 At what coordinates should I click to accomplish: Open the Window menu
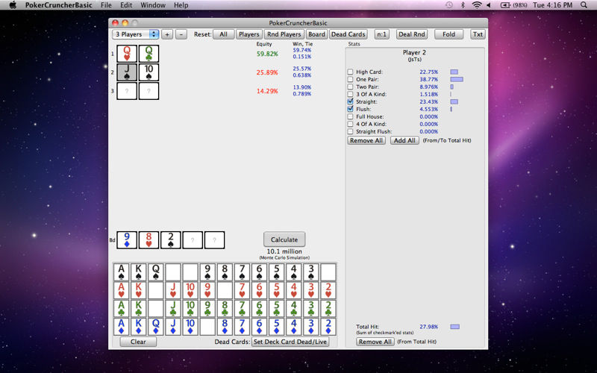click(153, 5)
